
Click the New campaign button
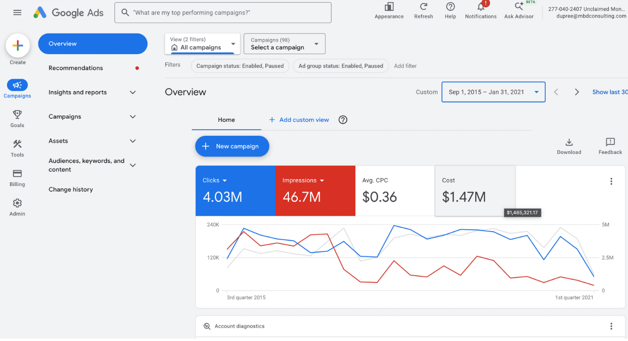(232, 146)
